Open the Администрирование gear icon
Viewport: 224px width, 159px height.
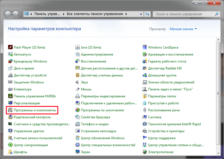pyautogui.click(x=78, y=54)
